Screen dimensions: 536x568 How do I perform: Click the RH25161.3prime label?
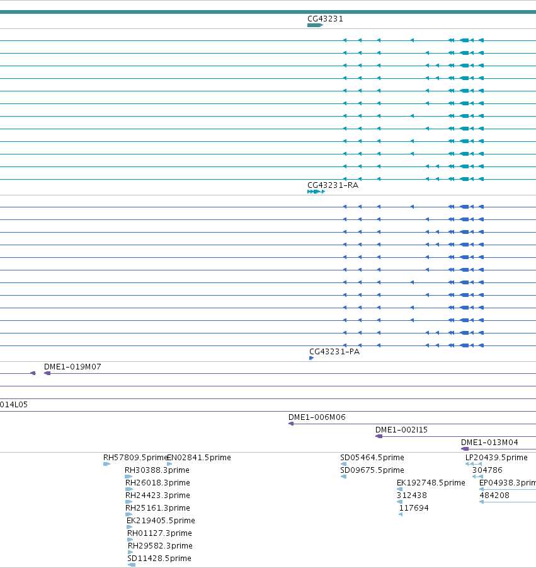tap(157, 508)
